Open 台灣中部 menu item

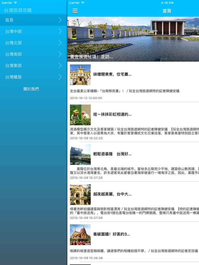tap(13, 31)
